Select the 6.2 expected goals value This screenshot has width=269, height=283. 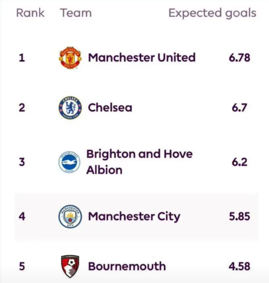(x=240, y=162)
